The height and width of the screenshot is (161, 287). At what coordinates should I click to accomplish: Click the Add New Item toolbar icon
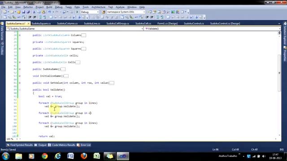12,12
